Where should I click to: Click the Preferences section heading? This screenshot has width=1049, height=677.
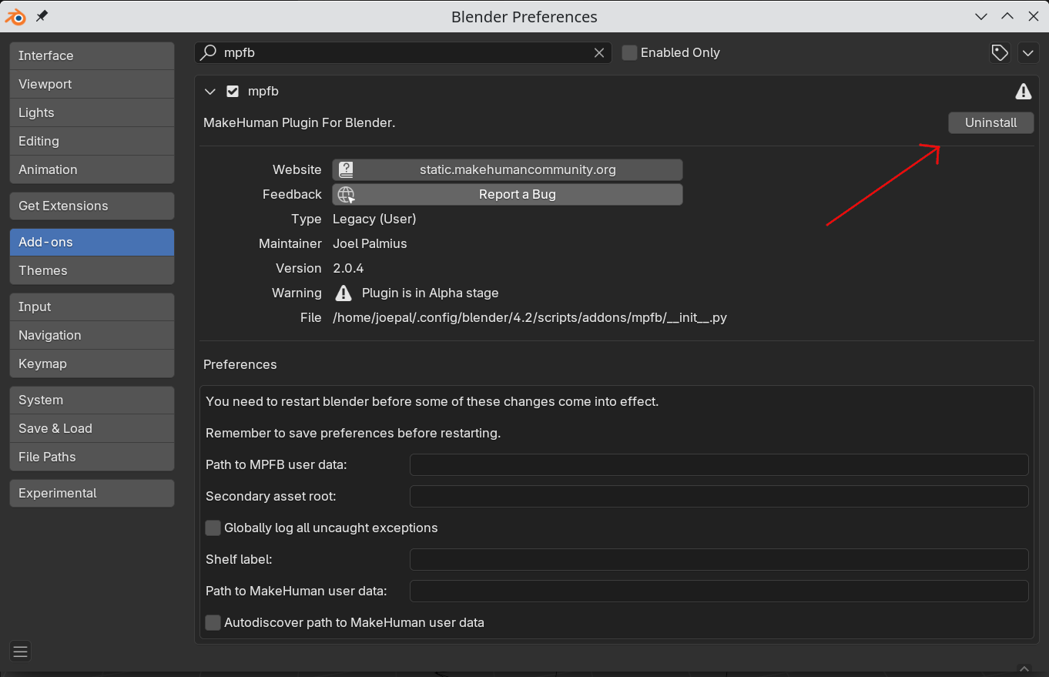240,364
